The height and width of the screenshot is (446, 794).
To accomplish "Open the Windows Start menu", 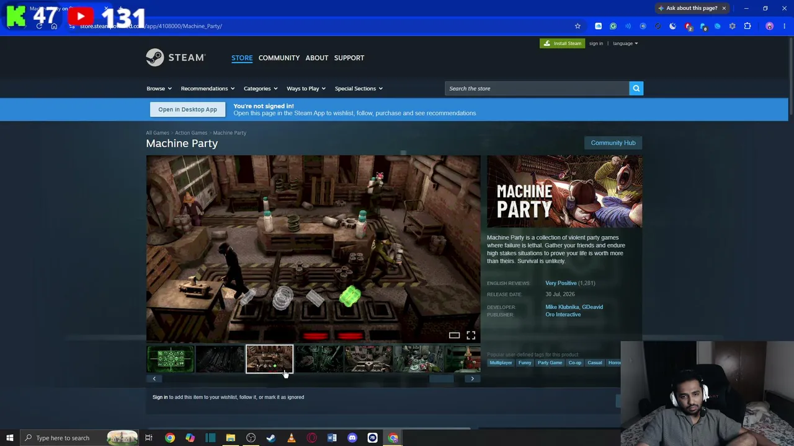I will (9, 438).
